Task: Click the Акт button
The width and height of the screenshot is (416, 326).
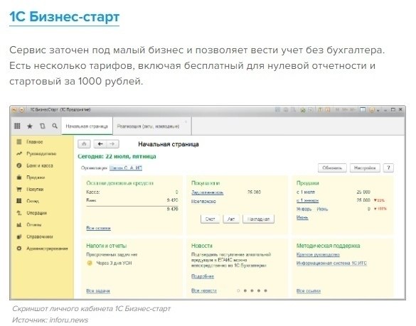Action: (x=231, y=219)
